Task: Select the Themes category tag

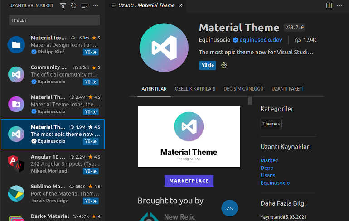Action: point(271,124)
